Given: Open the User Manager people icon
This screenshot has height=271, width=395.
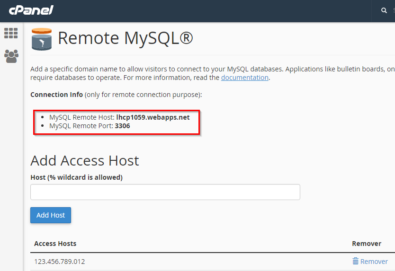Looking at the screenshot, I should [11, 56].
